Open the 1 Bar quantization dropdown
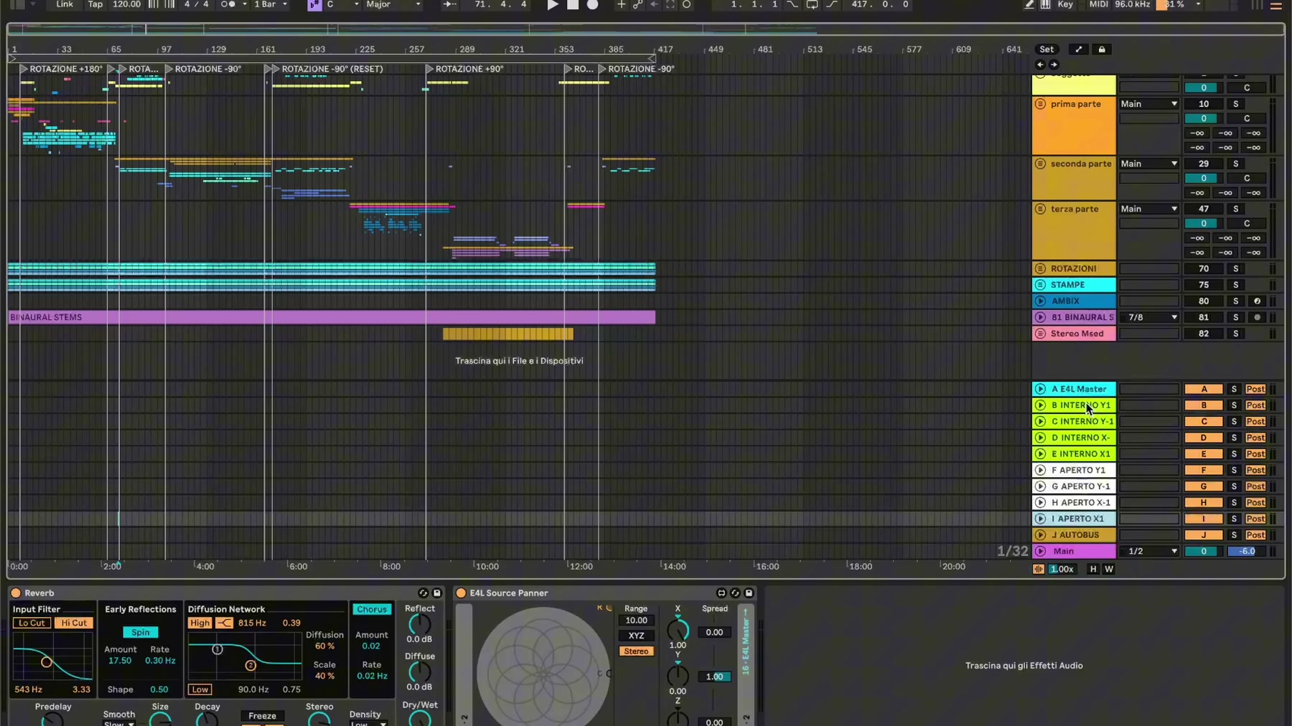Screen dimensions: 1292x726 pos(271,4)
